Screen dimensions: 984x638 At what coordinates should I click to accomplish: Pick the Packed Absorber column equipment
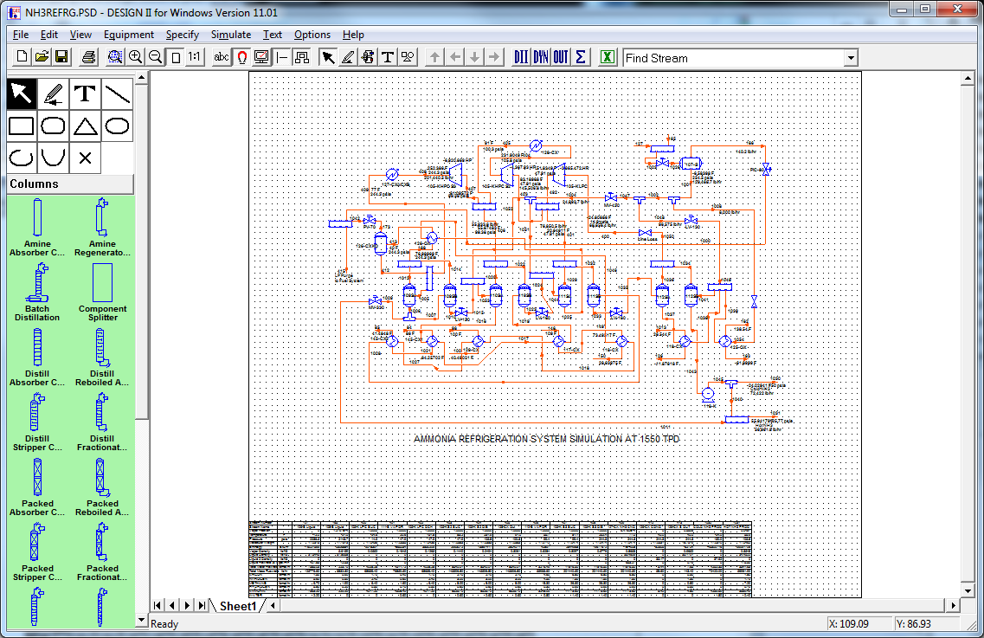click(37, 487)
